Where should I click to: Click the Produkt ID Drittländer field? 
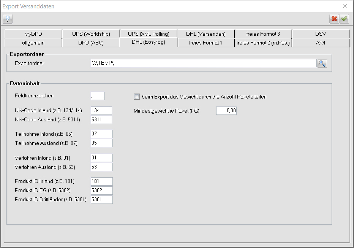coord(102,200)
